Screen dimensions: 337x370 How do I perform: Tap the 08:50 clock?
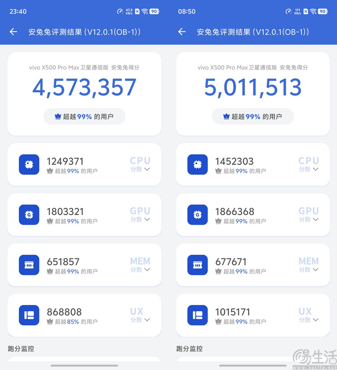pos(186,11)
